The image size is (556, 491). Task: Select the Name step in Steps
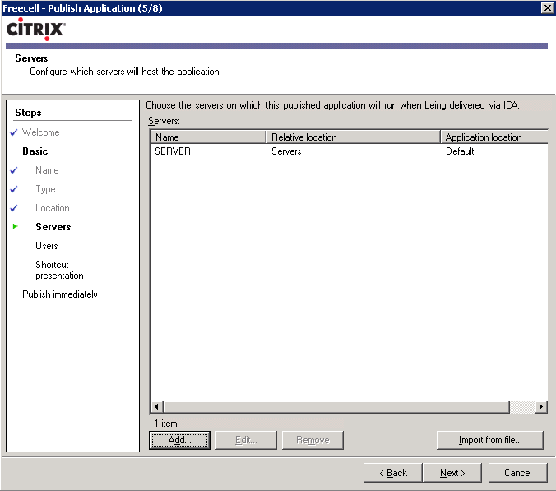pyautogui.click(x=47, y=170)
